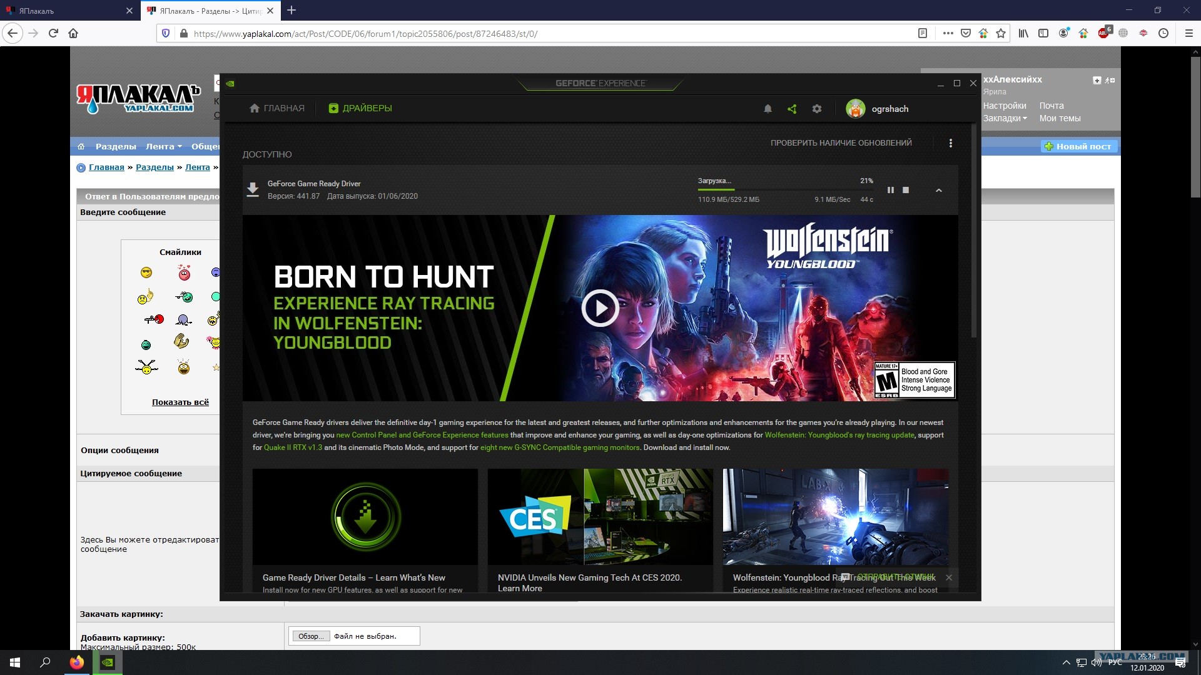Select the ДРАЙВЕРЫ tab

pos(360,108)
